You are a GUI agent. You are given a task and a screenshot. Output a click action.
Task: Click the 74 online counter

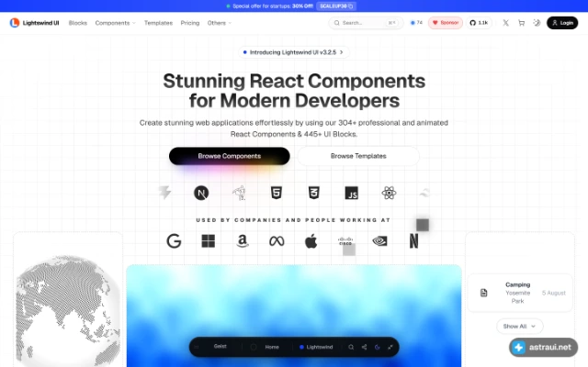(416, 23)
